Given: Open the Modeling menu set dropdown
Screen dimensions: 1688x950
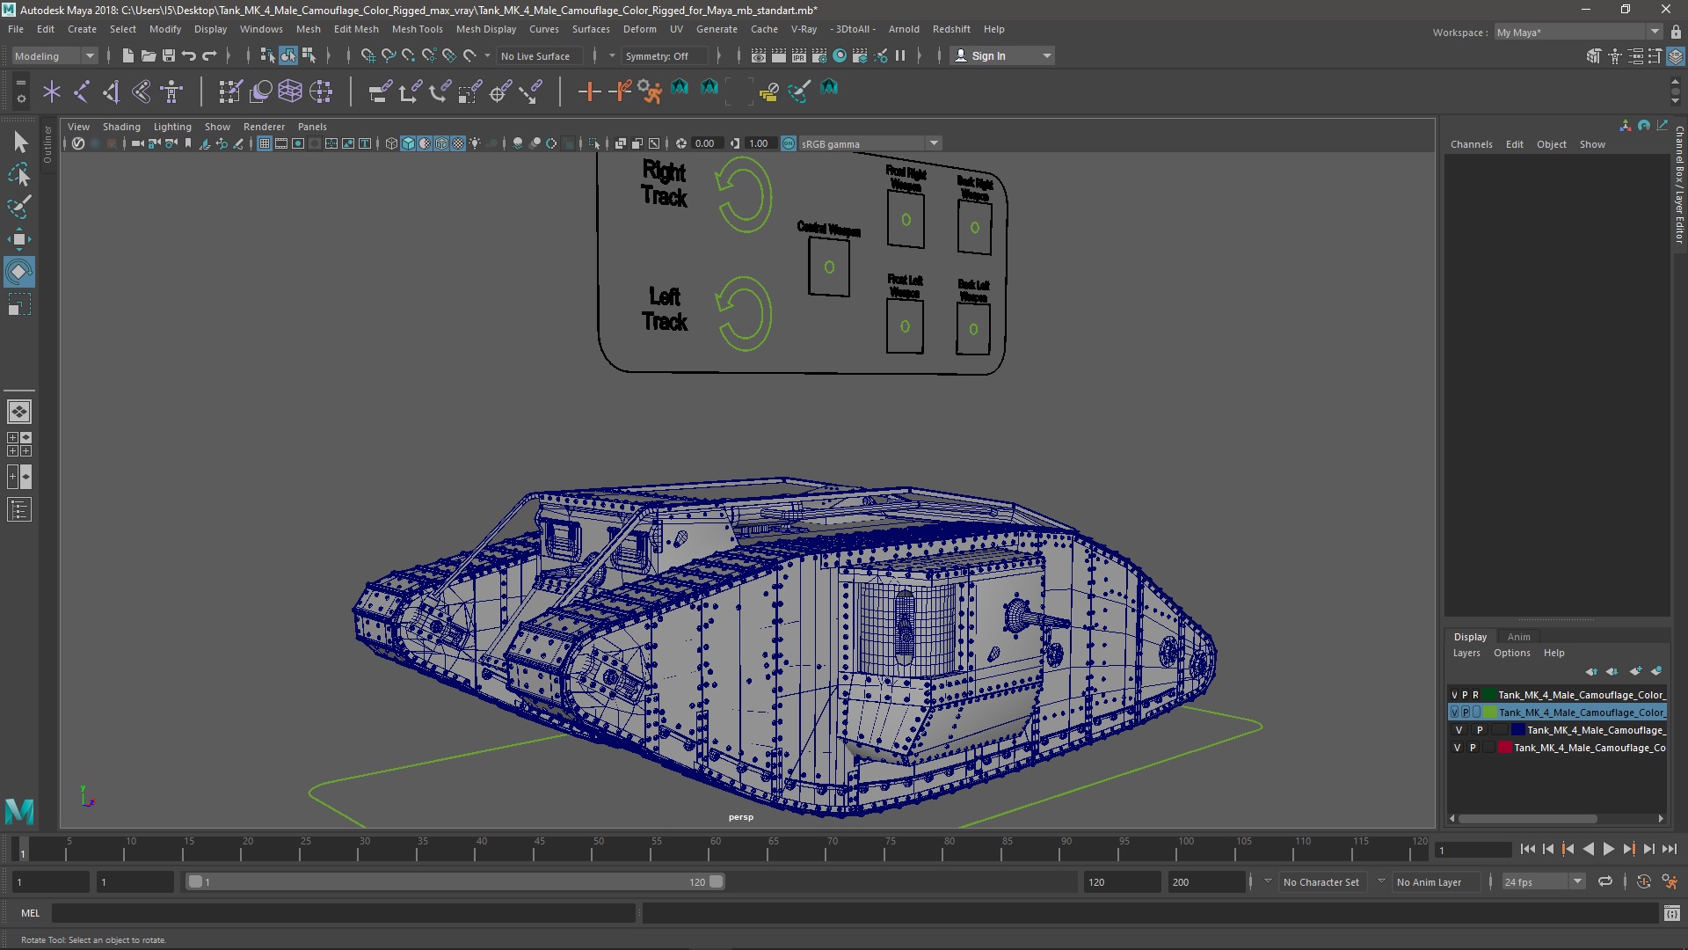Looking at the screenshot, I should [x=55, y=55].
